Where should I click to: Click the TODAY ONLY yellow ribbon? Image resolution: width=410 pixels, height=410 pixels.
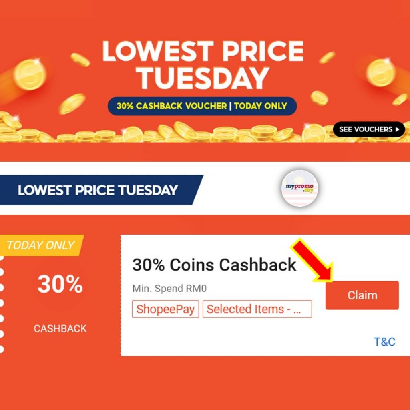(x=41, y=245)
